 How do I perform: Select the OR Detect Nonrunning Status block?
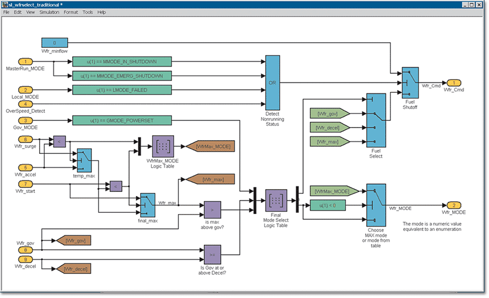click(x=273, y=83)
